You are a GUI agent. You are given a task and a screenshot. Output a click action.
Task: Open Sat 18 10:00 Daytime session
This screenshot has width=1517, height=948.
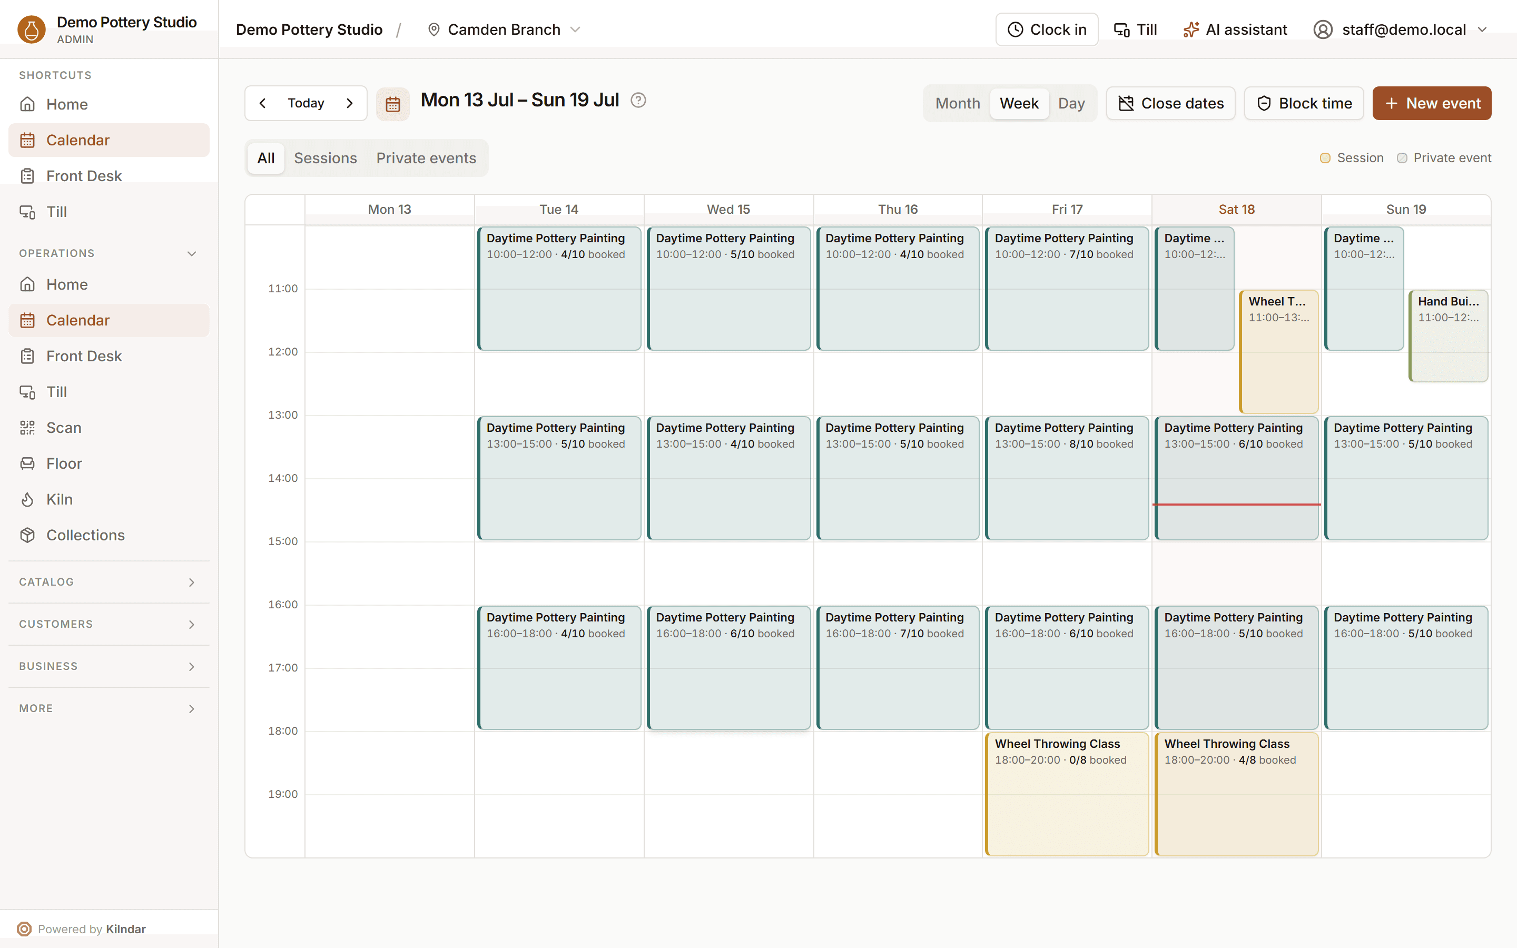(x=1194, y=289)
